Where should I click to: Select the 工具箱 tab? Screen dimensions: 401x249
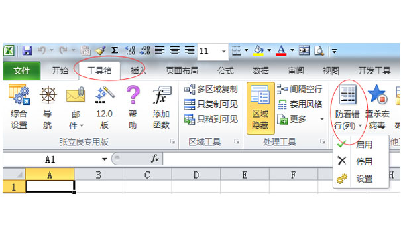(x=99, y=70)
